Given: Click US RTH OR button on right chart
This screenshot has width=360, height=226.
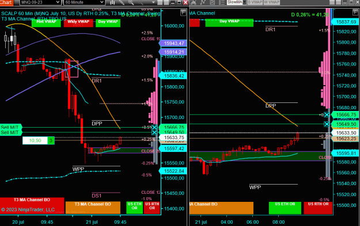Looking at the screenshot, I should pos(318,208).
